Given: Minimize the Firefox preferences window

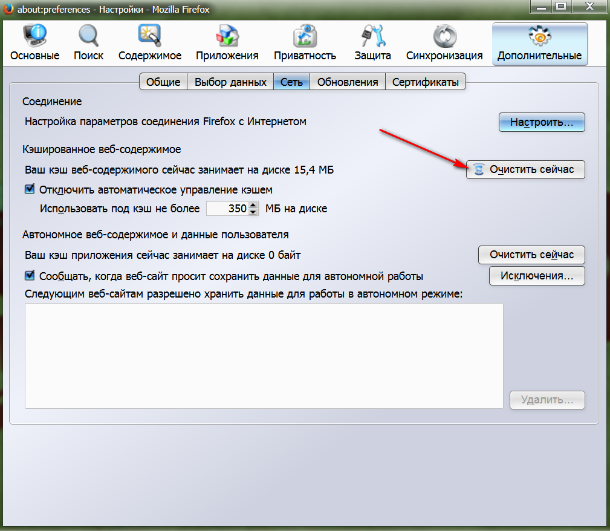Looking at the screenshot, I should pos(541,7).
